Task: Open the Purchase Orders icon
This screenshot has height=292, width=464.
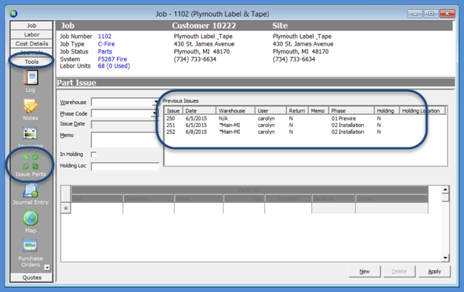Action: 30,246
